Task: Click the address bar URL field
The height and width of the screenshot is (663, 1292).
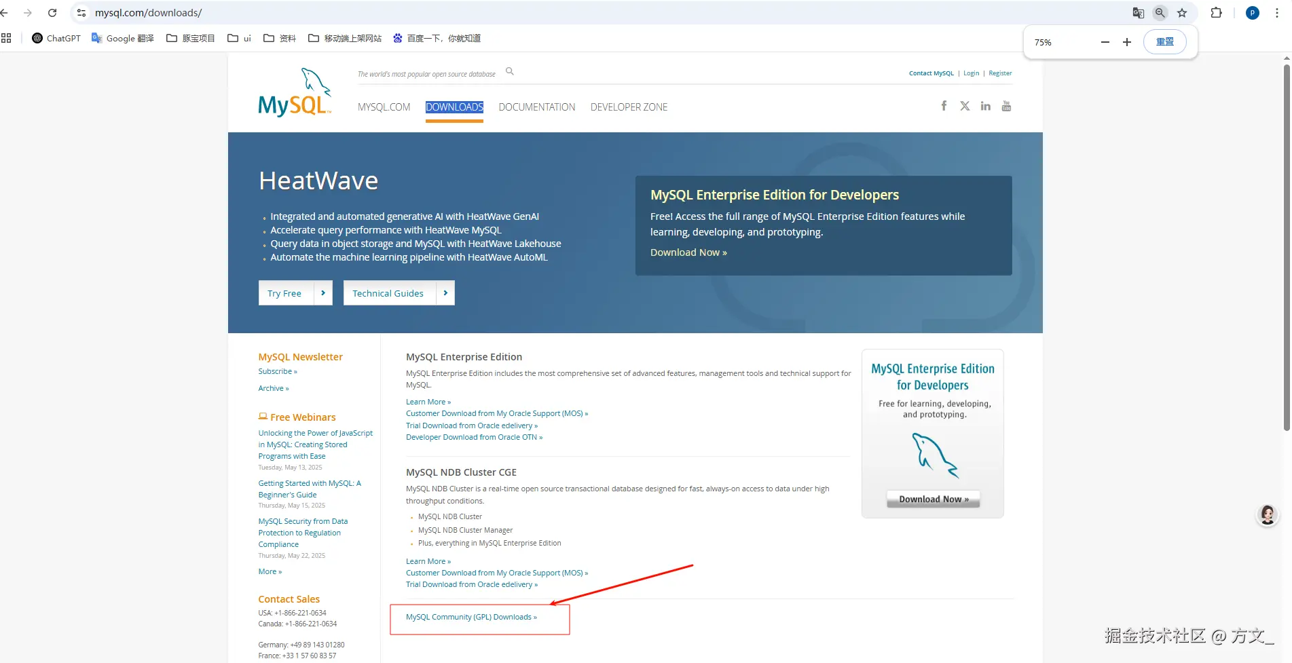Action: [x=597, y=13]
